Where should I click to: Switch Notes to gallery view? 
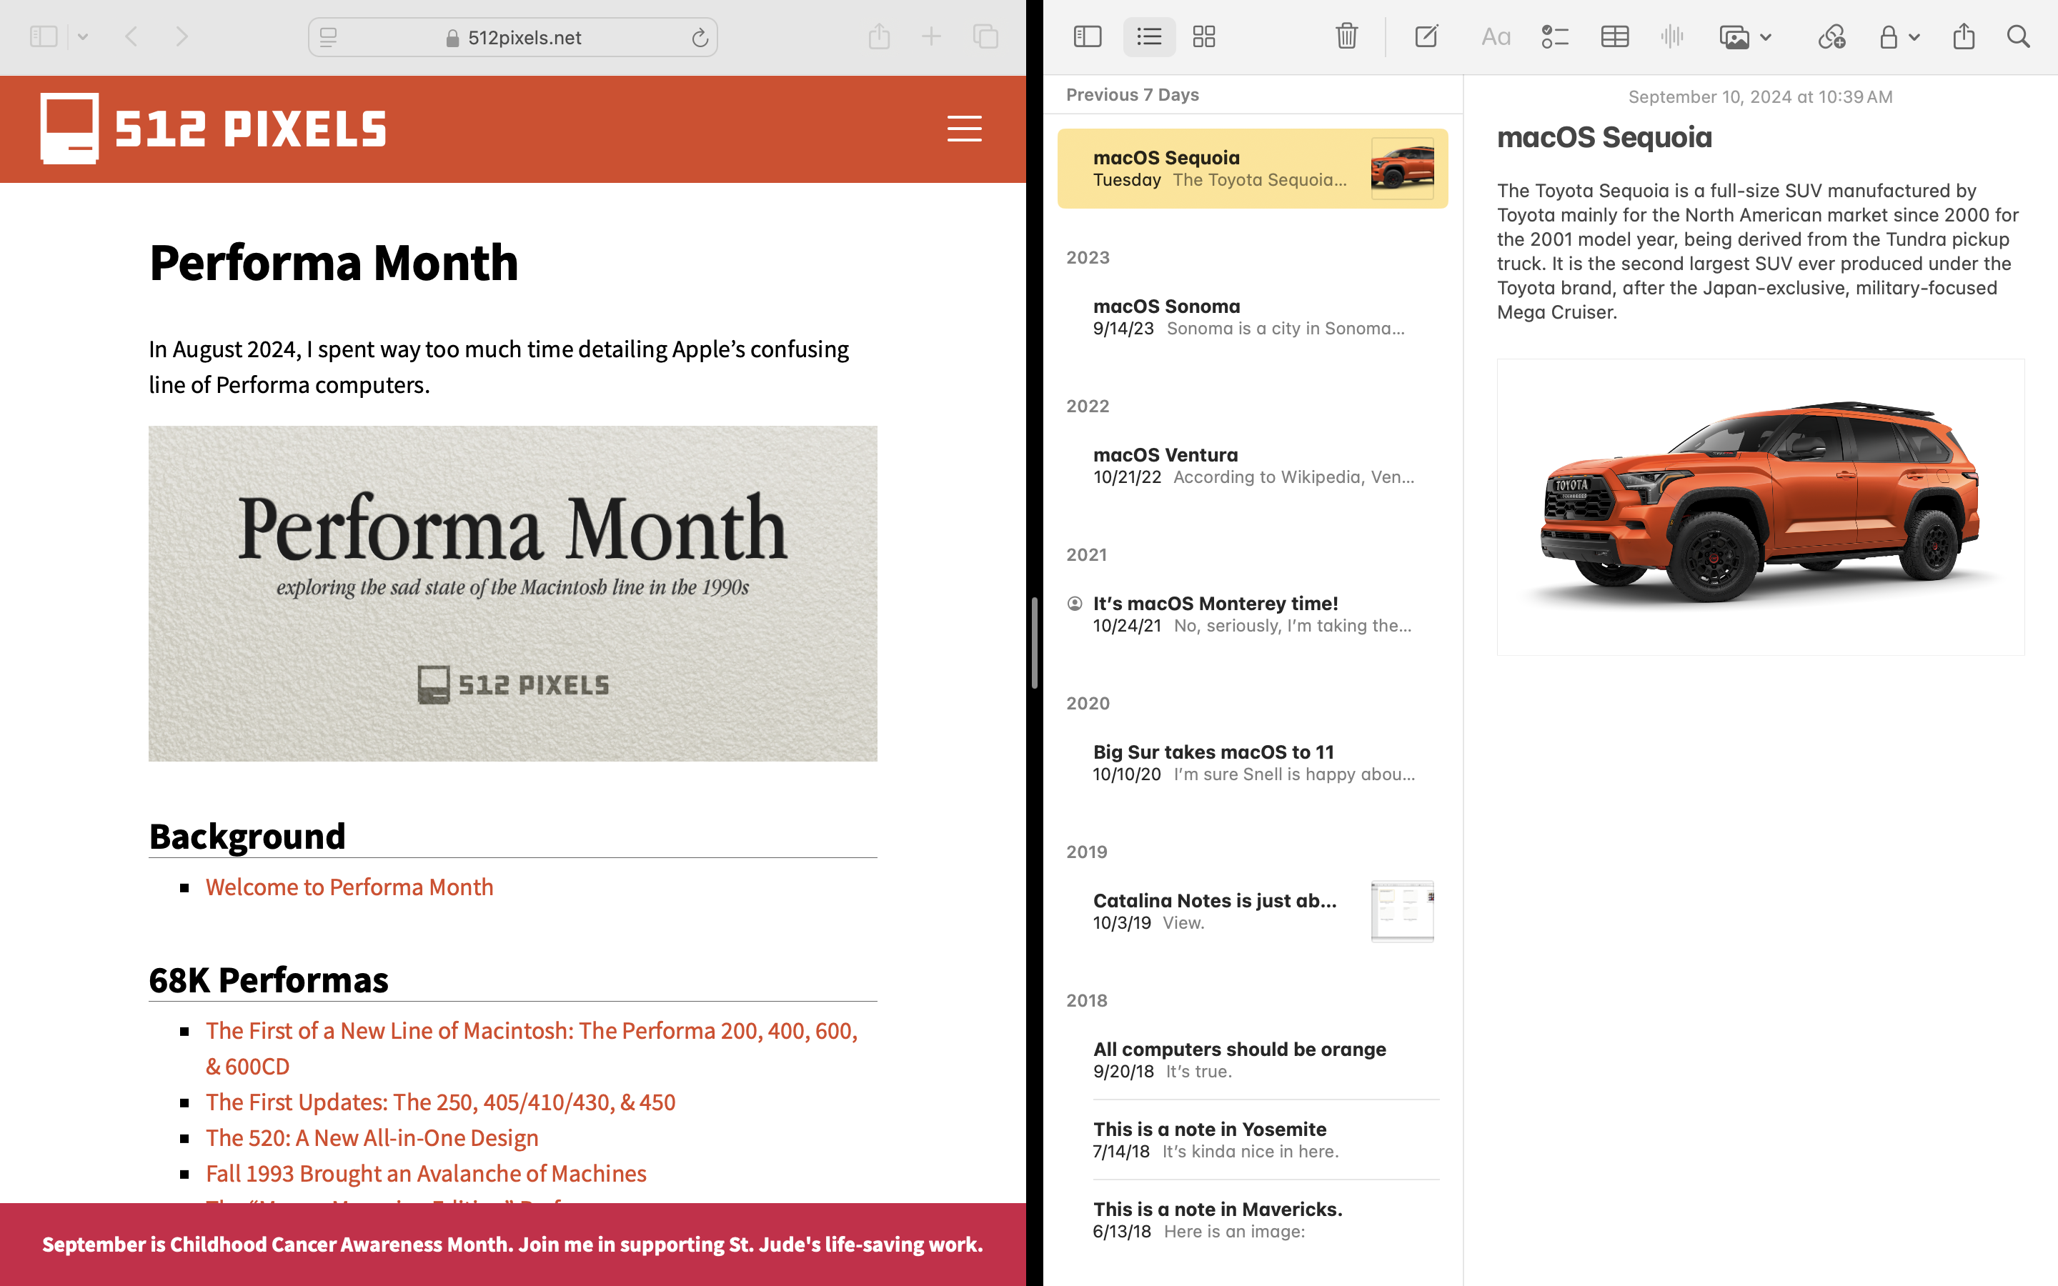[1203, 36]
